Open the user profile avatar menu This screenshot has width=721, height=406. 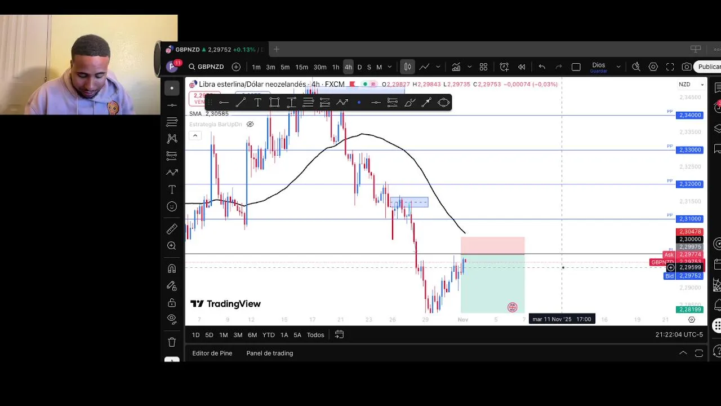click(x=172, y=67)
